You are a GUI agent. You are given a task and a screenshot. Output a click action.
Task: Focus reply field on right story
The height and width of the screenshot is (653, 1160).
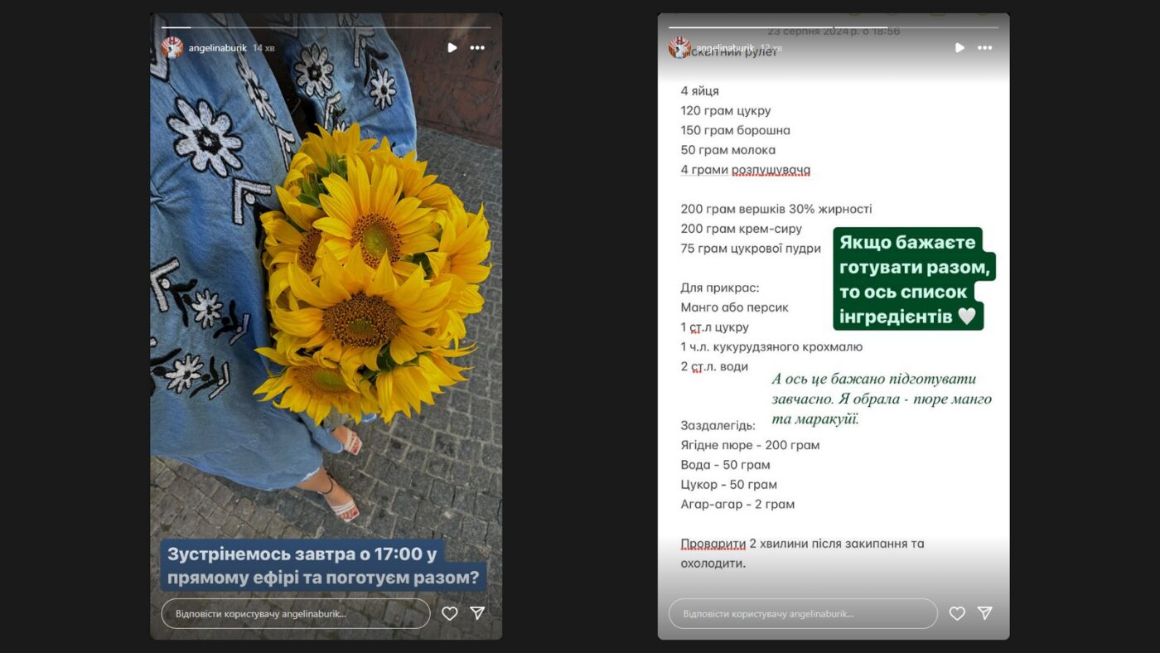click(x=803, y=614)
